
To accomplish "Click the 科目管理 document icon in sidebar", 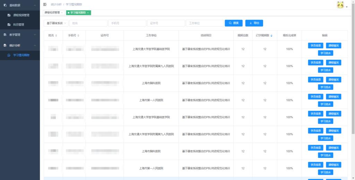I will tap(9, 25).
